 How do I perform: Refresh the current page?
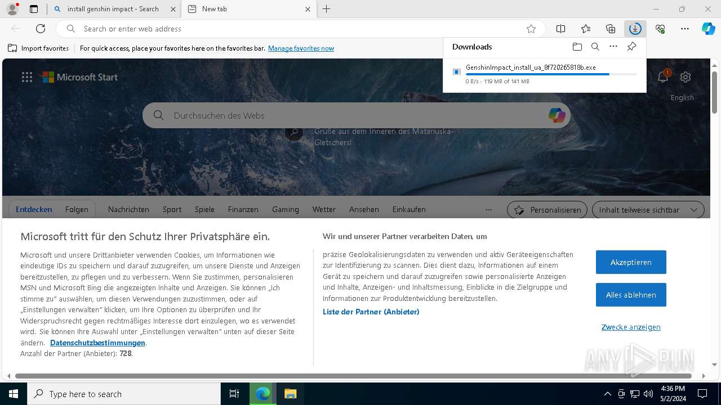(x=41, y=29)
